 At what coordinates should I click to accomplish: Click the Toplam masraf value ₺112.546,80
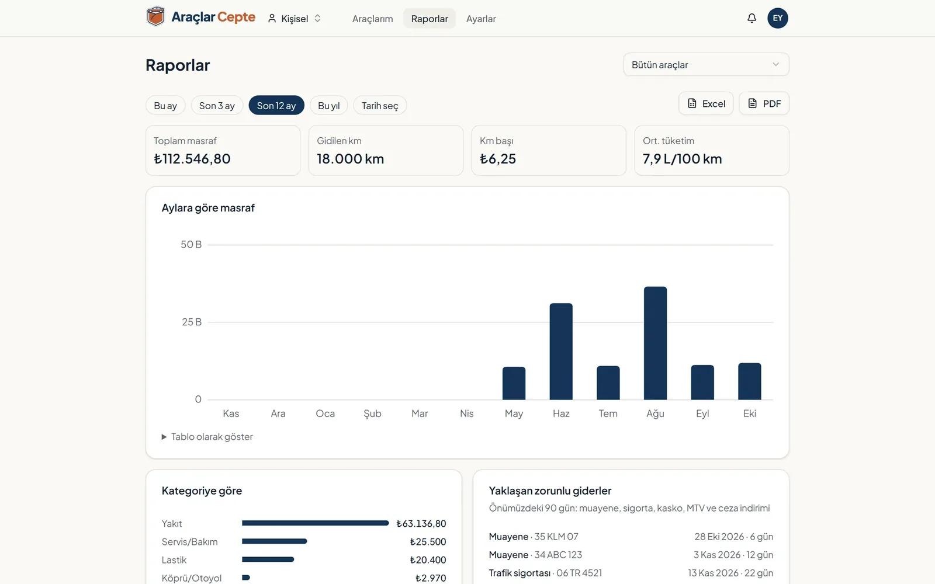click(192, 159)
